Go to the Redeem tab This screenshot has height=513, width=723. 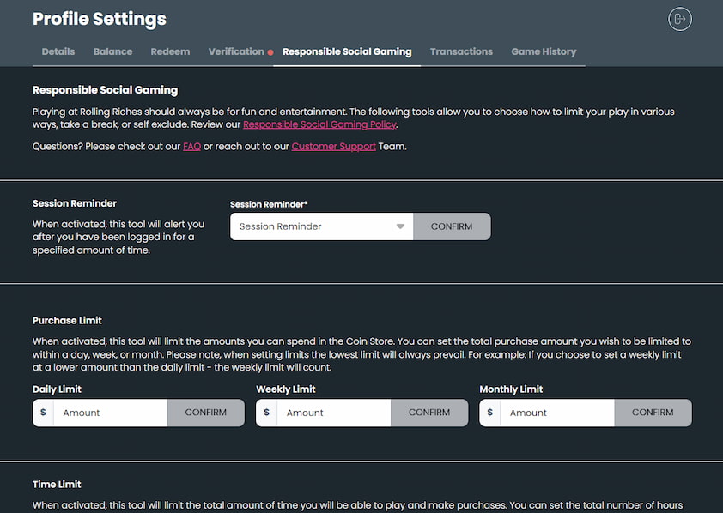point(170,51)
